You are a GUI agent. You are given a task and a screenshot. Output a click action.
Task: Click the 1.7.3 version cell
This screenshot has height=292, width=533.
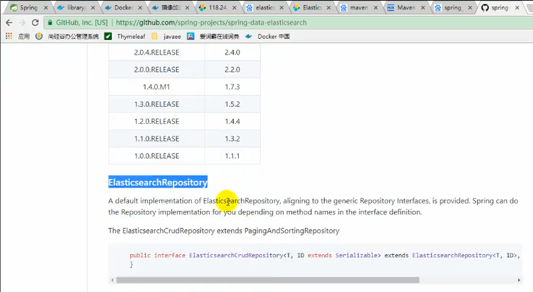pos(232,87)
